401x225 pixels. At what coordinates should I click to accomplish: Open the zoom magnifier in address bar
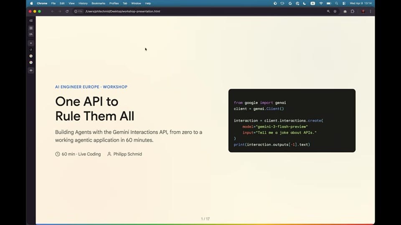point(328,11)
